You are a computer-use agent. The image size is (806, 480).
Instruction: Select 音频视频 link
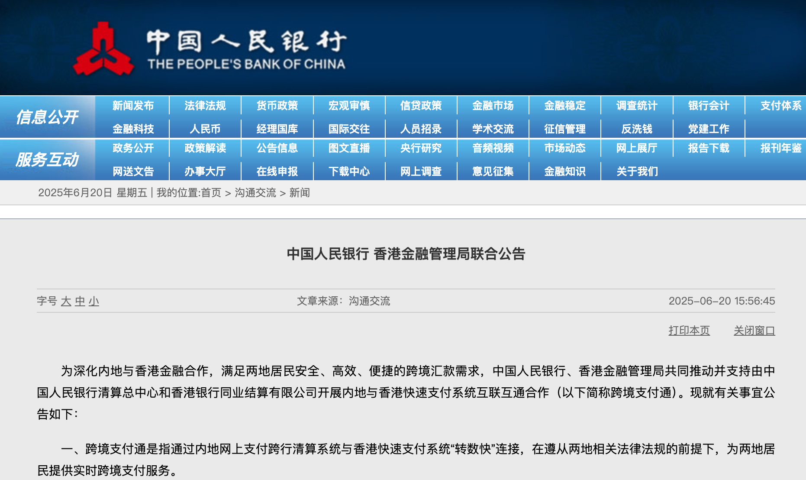[x=493, y=148]
